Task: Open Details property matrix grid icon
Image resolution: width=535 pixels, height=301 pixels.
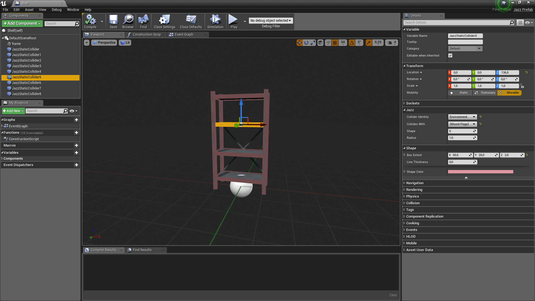Action: pyautogui.click(x=520, y=23)
